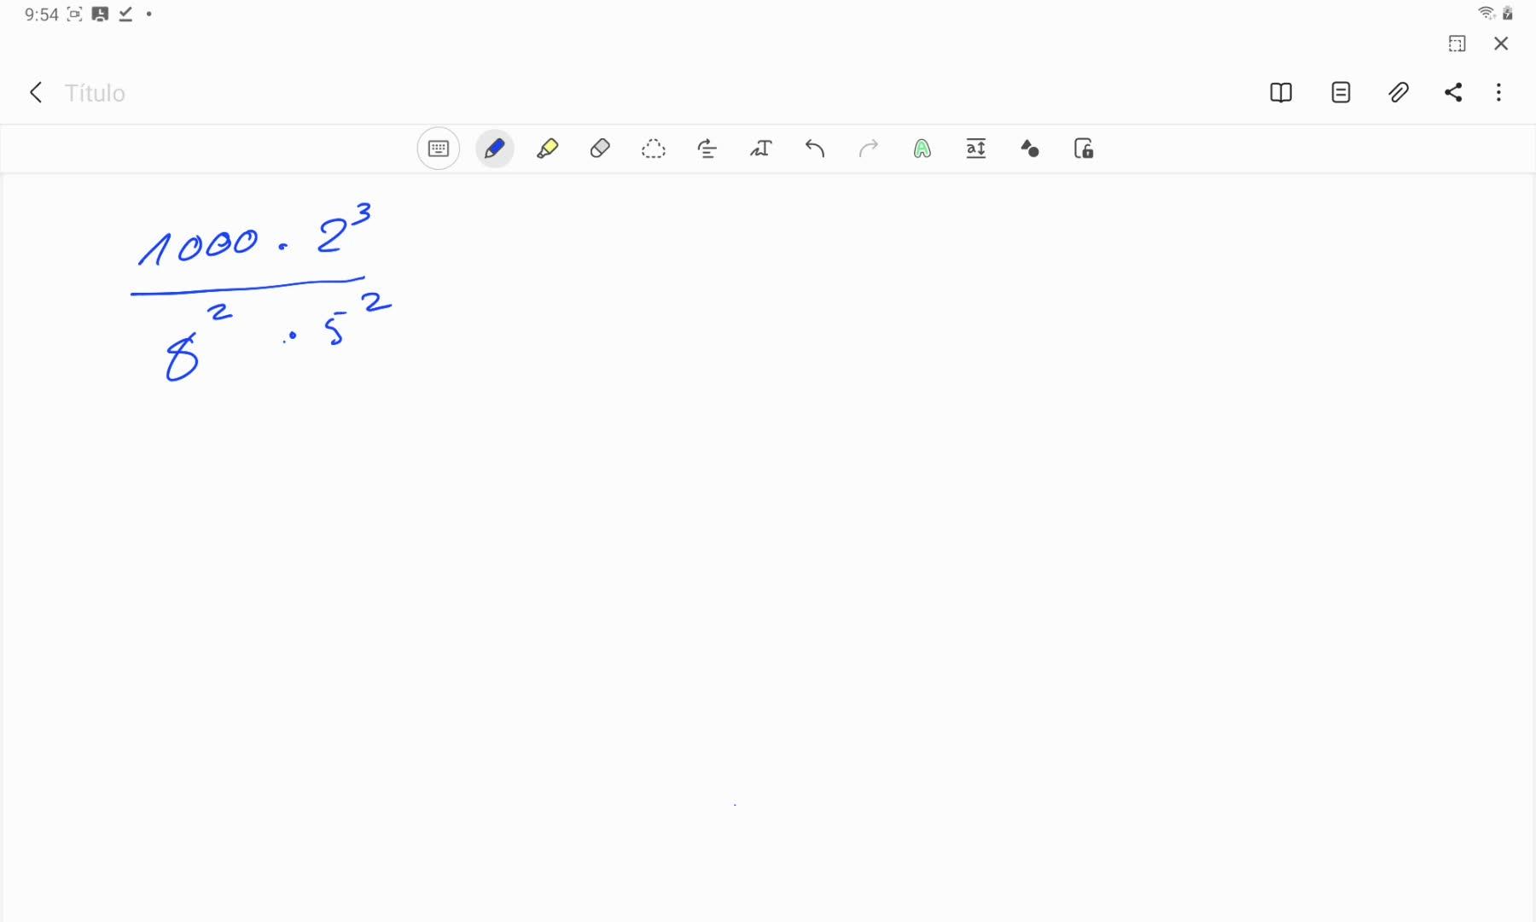Tap the battery status icon

pos(1508,13)
